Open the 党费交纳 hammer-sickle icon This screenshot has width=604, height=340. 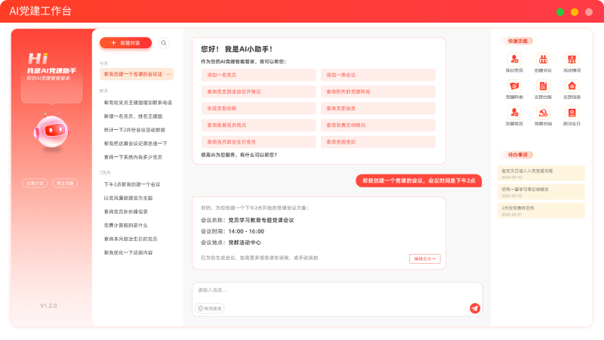pos(543,113)
